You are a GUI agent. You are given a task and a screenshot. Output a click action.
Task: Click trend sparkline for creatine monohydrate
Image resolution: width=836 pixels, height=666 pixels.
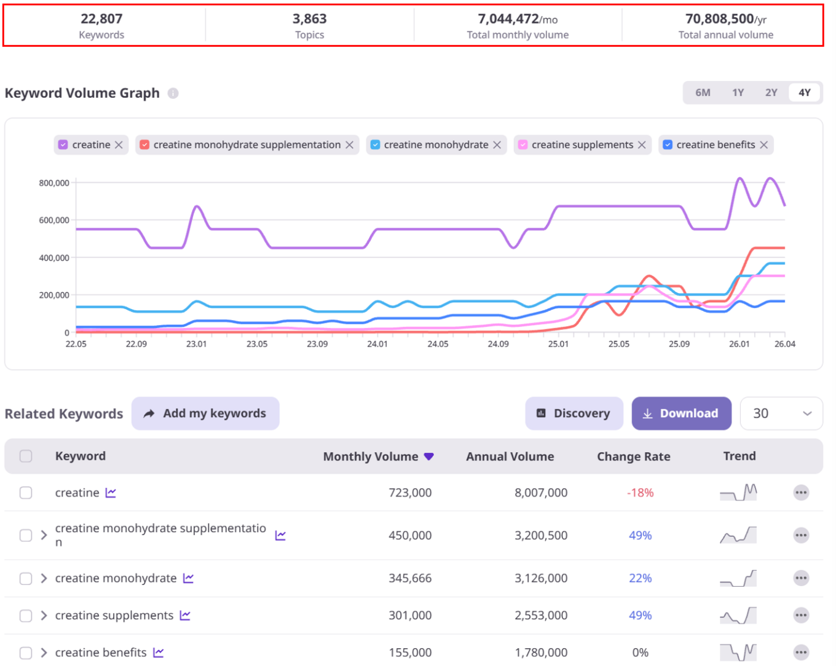click(x=738, y=578)
